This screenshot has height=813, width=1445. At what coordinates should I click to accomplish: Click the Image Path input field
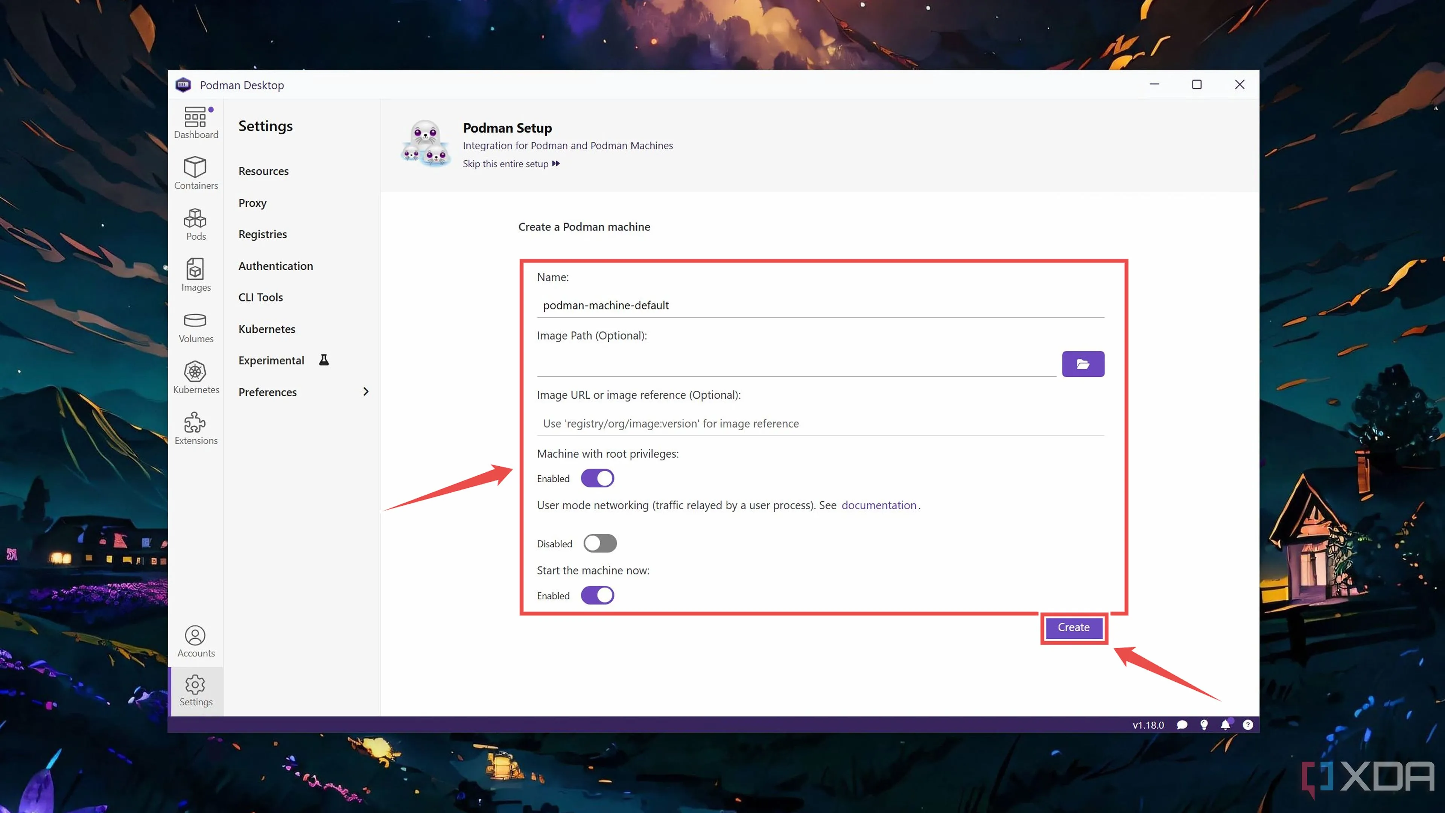(x=796, y=364)
